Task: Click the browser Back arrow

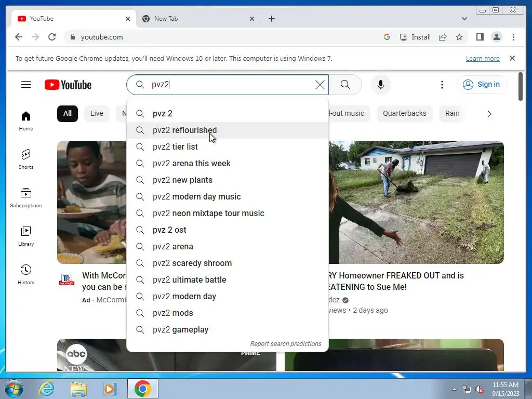Action: click(19, 37)
